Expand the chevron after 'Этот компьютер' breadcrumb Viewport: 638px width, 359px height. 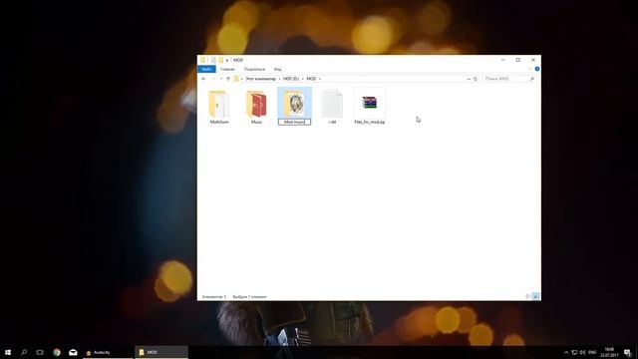[x=279, y=79]
